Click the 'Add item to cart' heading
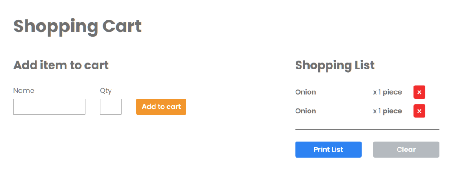The image size is (460, 194). [x=61, y=65]
